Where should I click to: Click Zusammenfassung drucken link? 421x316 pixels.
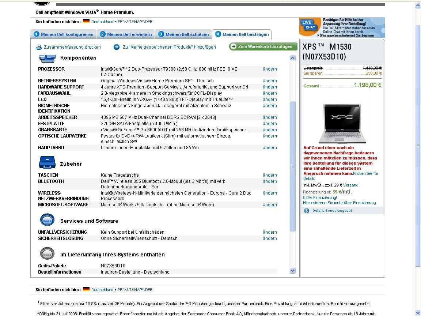click(72, 47)
